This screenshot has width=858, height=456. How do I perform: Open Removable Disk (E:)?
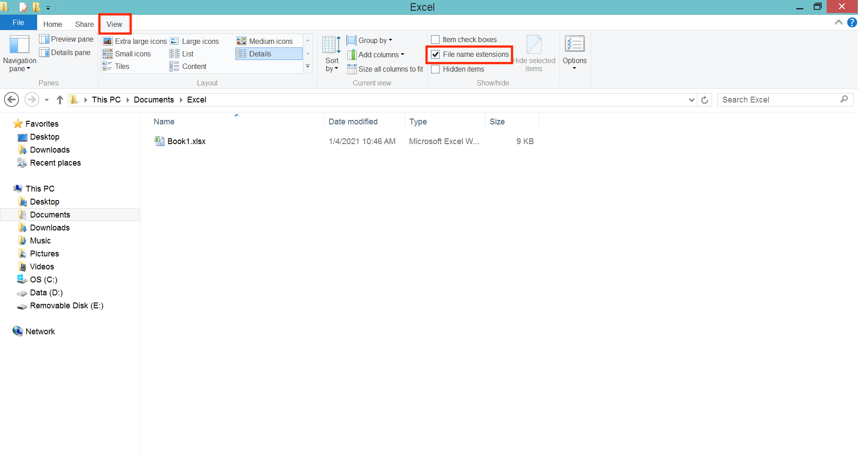coord(60,306)
